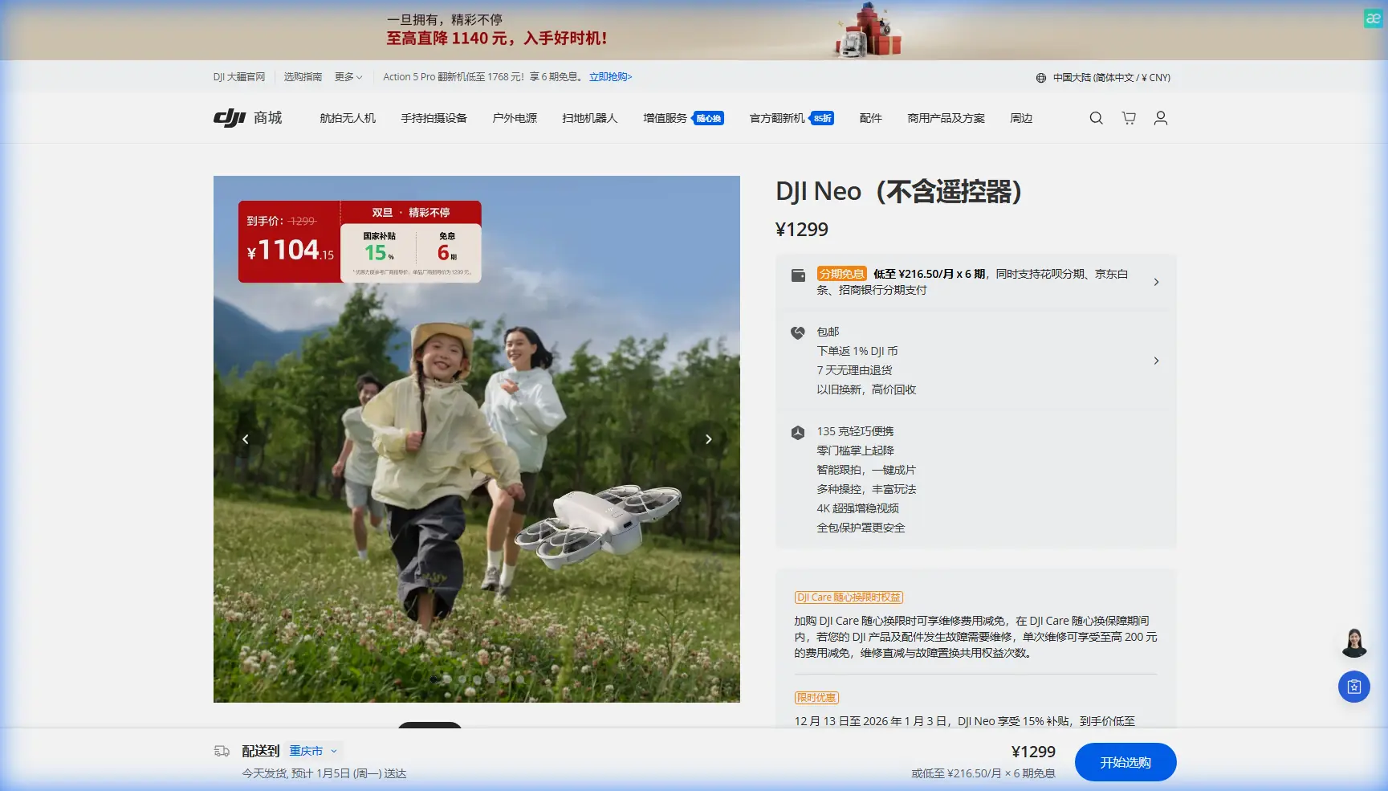The width and height of the screenshot is (1388, 791).
Task: Expand the 分期免息 installment details chevron
Action: [1156, 282]
